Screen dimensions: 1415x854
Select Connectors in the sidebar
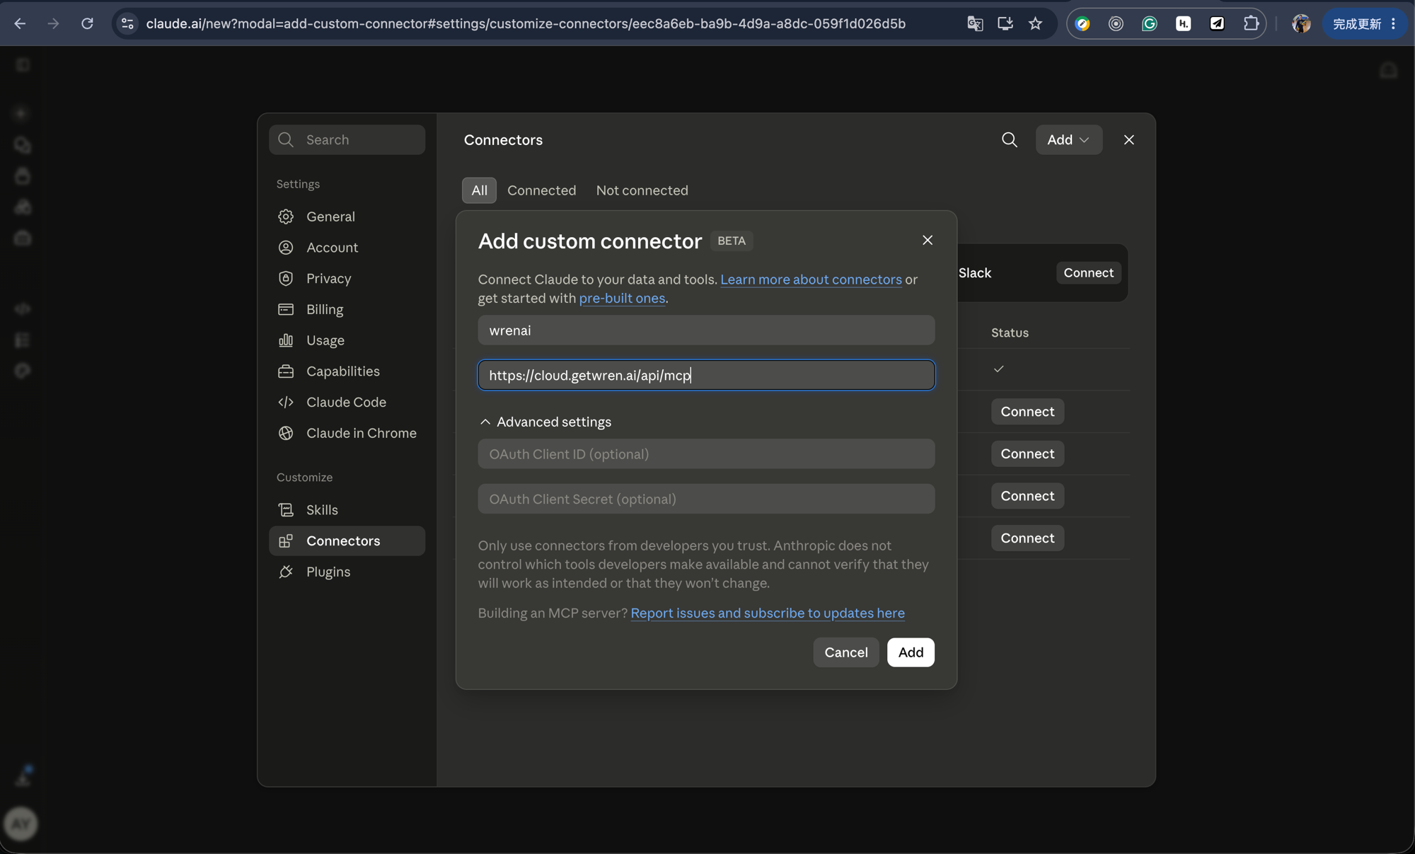[x=347, y=541]
